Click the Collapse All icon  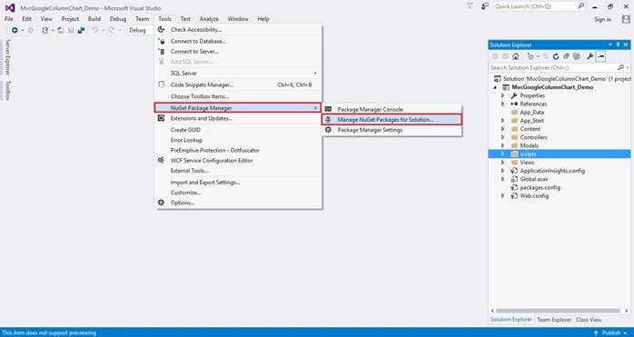pyautogui.click(x=567, y=56)
